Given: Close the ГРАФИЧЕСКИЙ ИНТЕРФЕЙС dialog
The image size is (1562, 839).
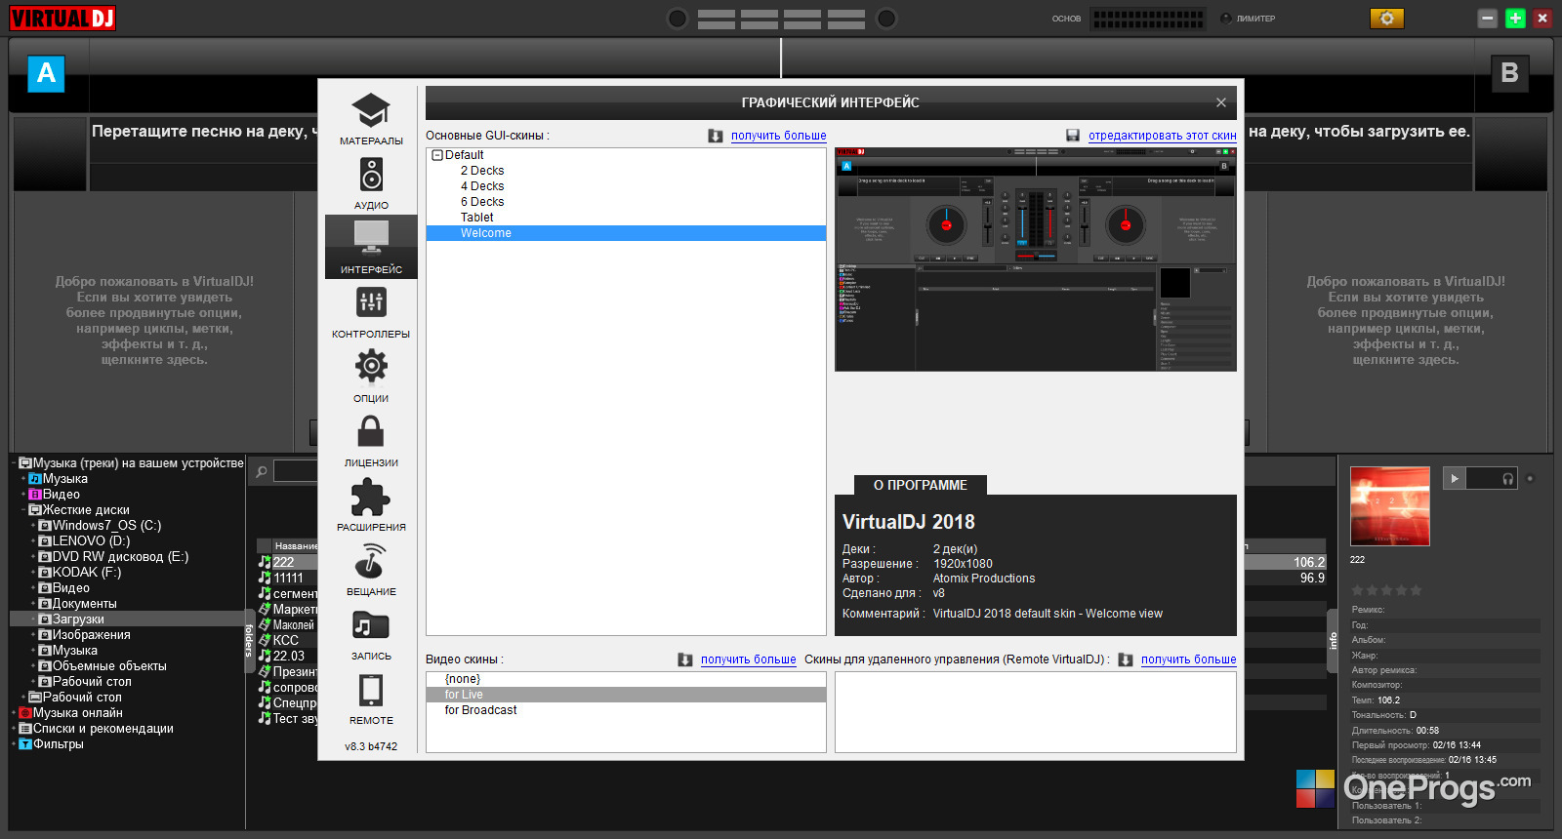Looking at the screenshot, I should [x=1221, y=102].
